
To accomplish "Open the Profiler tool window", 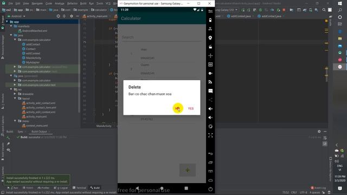I will point(43,188).
